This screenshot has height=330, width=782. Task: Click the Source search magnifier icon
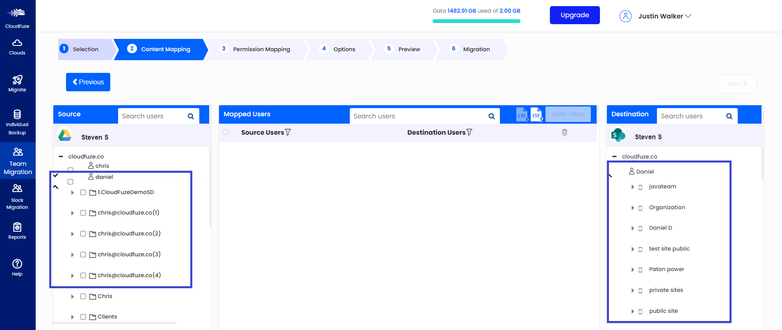pyautogui.click(x=191, y=116)
